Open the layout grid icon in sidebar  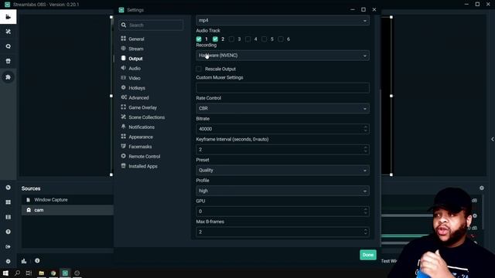[9, 202]
